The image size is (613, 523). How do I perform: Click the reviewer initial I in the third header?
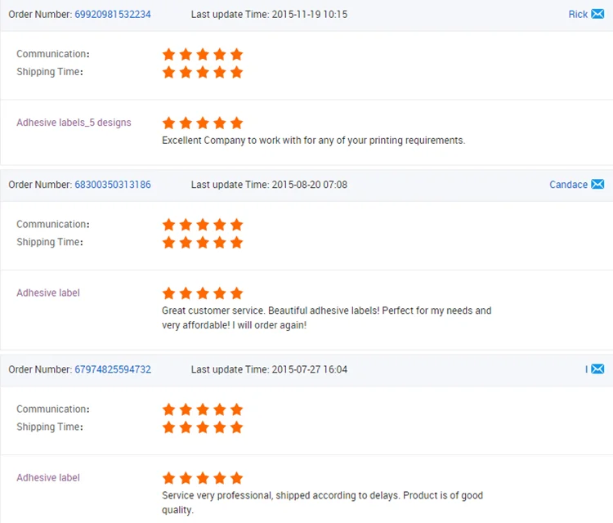click(x=586, y=369)
